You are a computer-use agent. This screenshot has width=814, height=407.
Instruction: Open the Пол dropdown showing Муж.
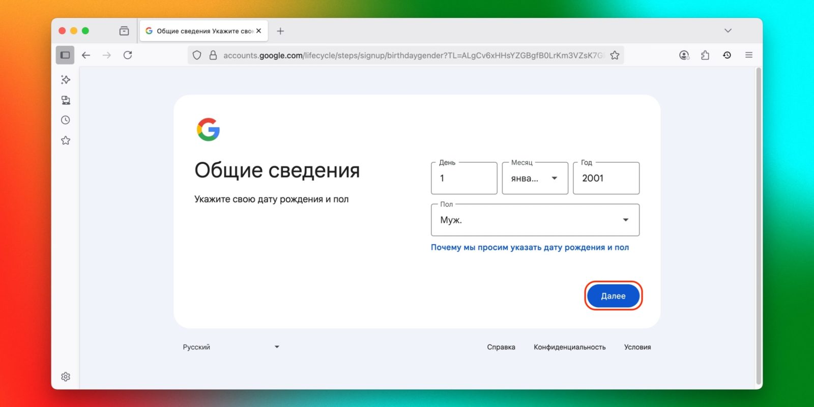pyautogui.click(x=535, y=220)
